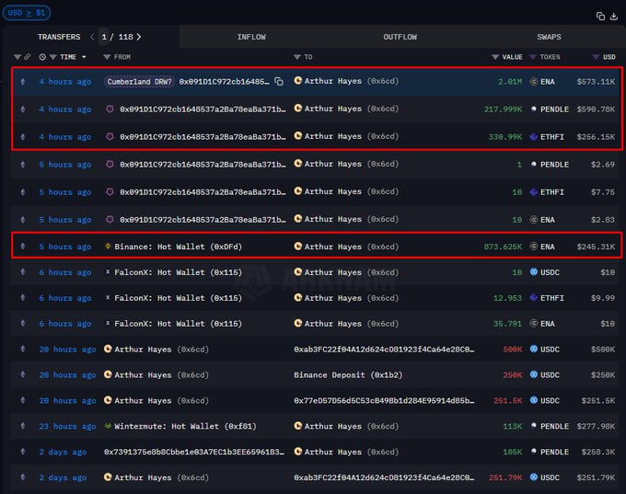This screenshot has width=626, height=494.
Task: Click the Cumberland DRW? entity label
Action: (x=140, y=82)
